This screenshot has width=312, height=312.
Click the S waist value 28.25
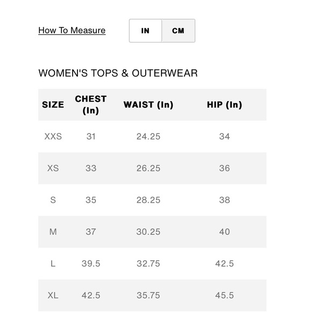click(x=148, y=200)
